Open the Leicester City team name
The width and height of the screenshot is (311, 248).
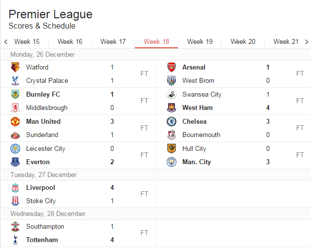[x=45, y=149]
